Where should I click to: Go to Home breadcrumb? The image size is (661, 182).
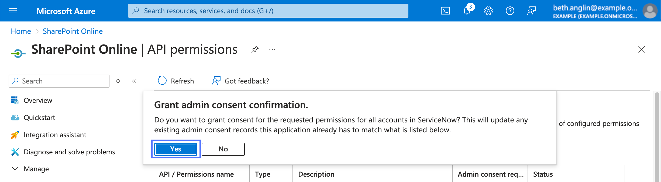click(x=21, y=31)
